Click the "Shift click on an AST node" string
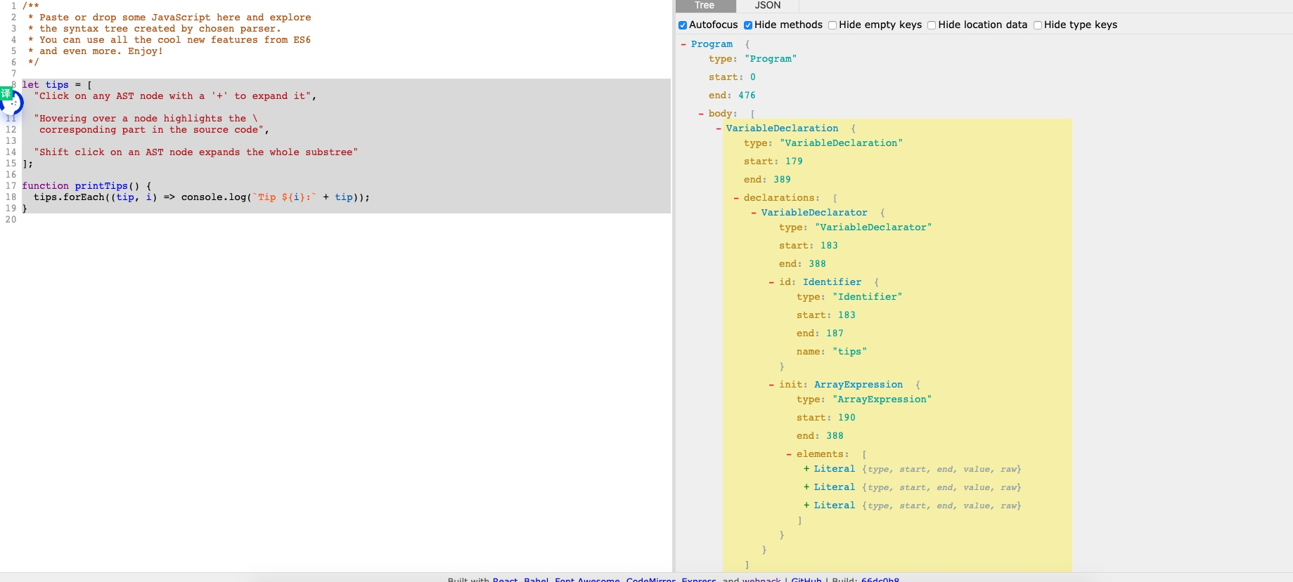This screenshot has height=582, width=1293. [195, 152]
